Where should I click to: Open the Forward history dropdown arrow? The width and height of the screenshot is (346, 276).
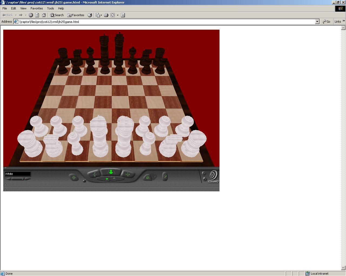coord(26,15)
